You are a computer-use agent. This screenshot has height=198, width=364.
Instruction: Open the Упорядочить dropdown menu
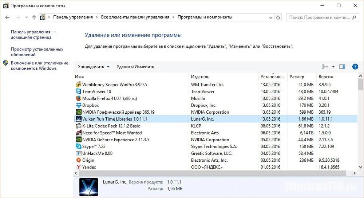coord(94,67)
